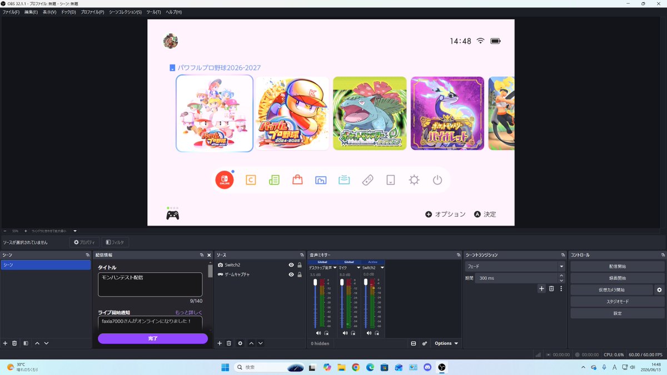Viewport: 667px width, 375px height.
Task: Open ファイル(F) menu
Action: pyautogui.click(x=11, y=12)
